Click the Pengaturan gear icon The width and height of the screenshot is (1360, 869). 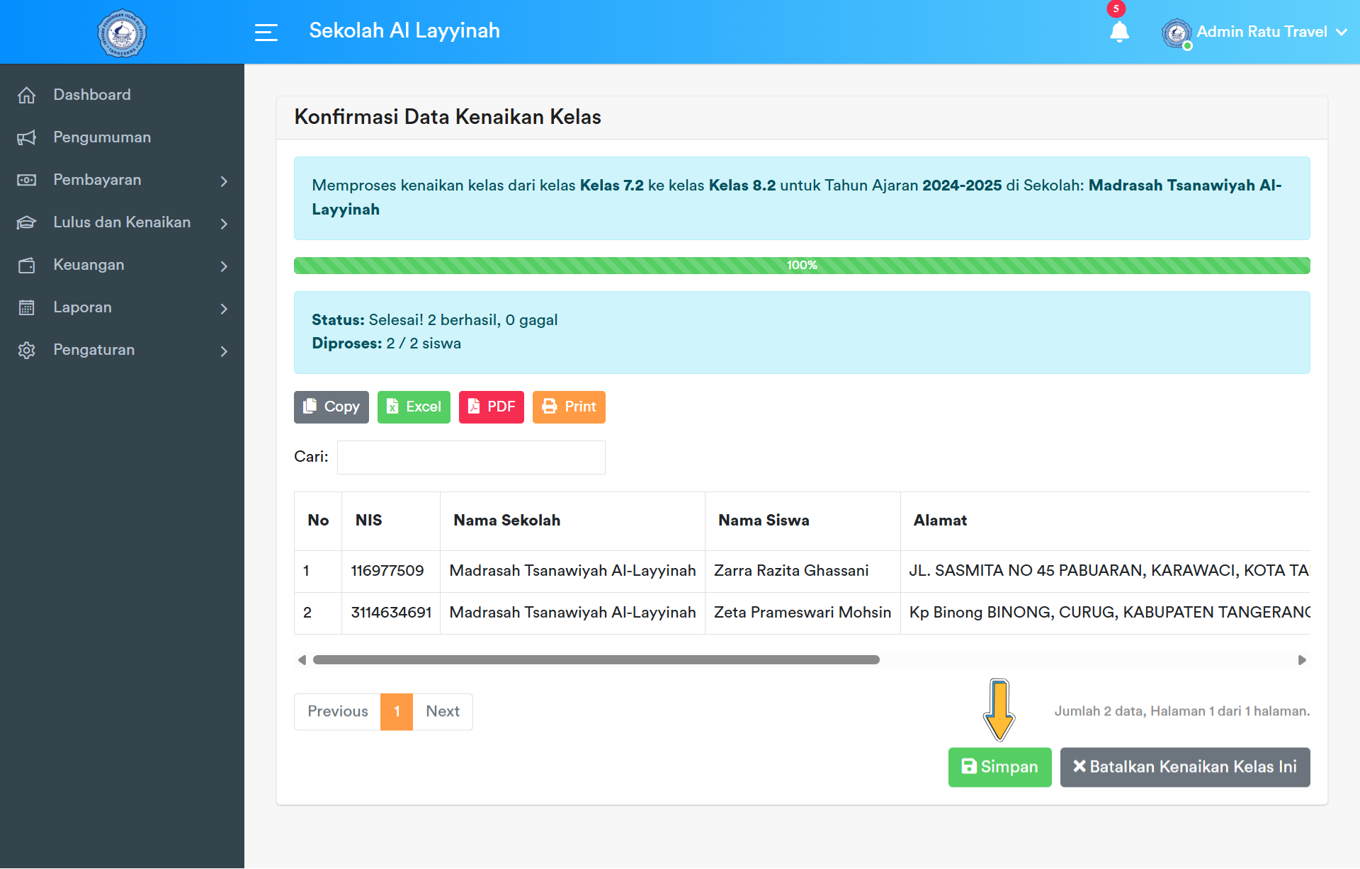click(26, 350)
